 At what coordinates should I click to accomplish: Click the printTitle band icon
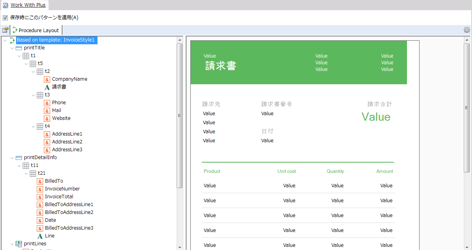click(x=19, y=48)
